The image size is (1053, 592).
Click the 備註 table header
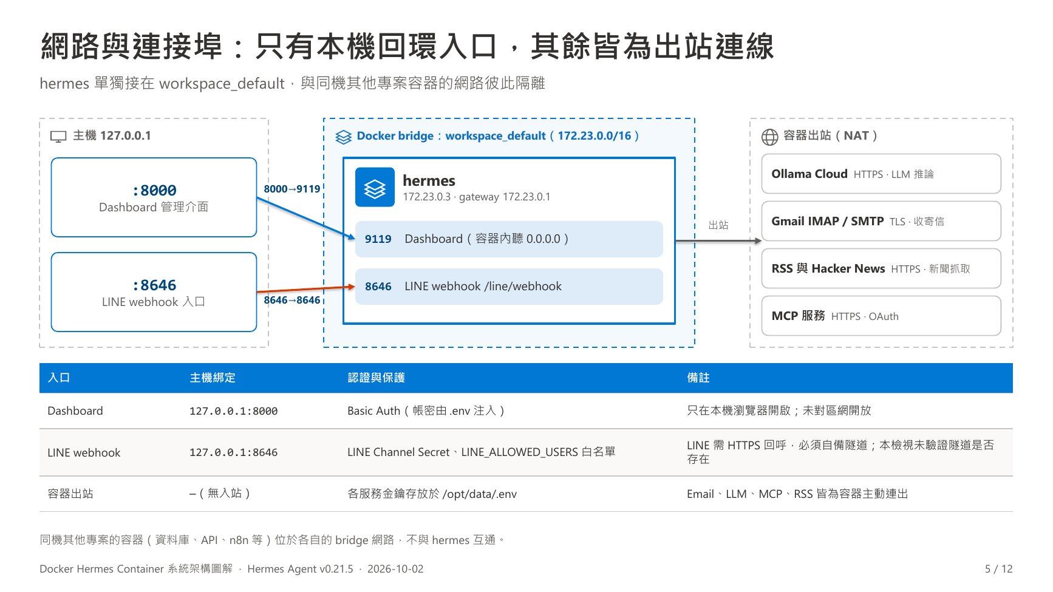point(698,378)
